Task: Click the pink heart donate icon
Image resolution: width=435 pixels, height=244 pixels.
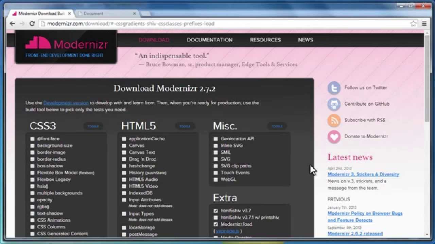Action: [334, 137]
